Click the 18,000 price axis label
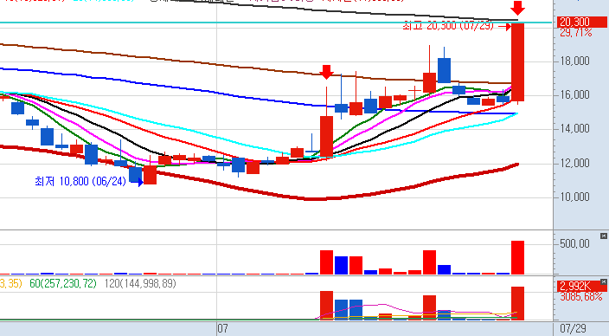The image size is (609, 336). (574, 61)
